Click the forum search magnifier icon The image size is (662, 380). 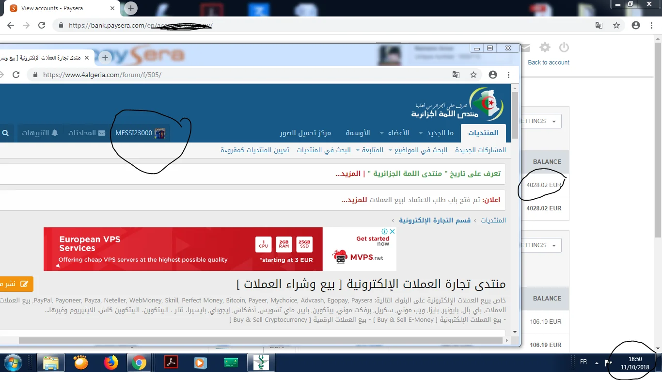tap(5, 133)
